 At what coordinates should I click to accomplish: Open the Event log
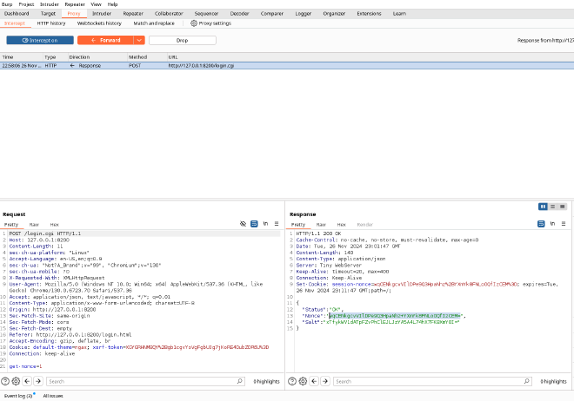(18, 396)
